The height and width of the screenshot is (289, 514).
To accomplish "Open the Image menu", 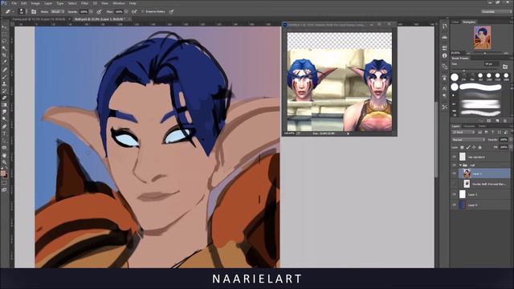I will coord(35,3).
